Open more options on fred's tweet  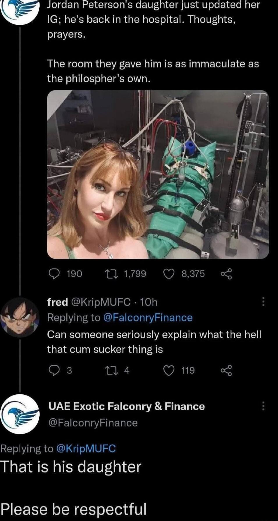tap(263, 302)
